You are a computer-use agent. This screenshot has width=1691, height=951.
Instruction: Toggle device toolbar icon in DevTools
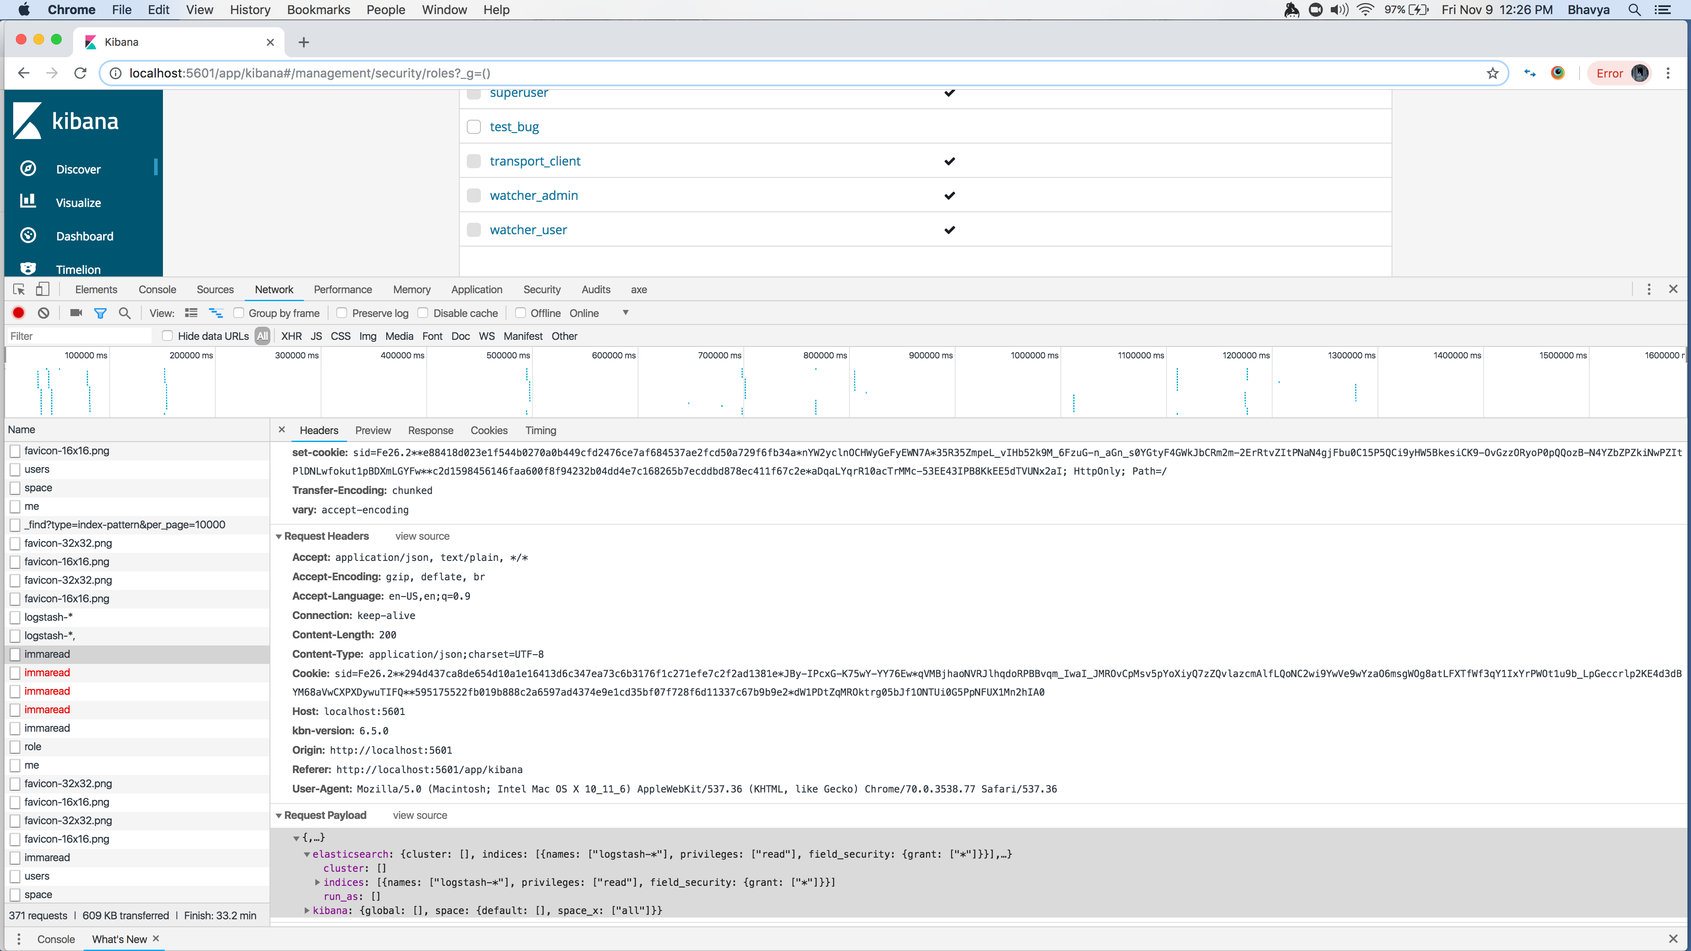[42, 289]
